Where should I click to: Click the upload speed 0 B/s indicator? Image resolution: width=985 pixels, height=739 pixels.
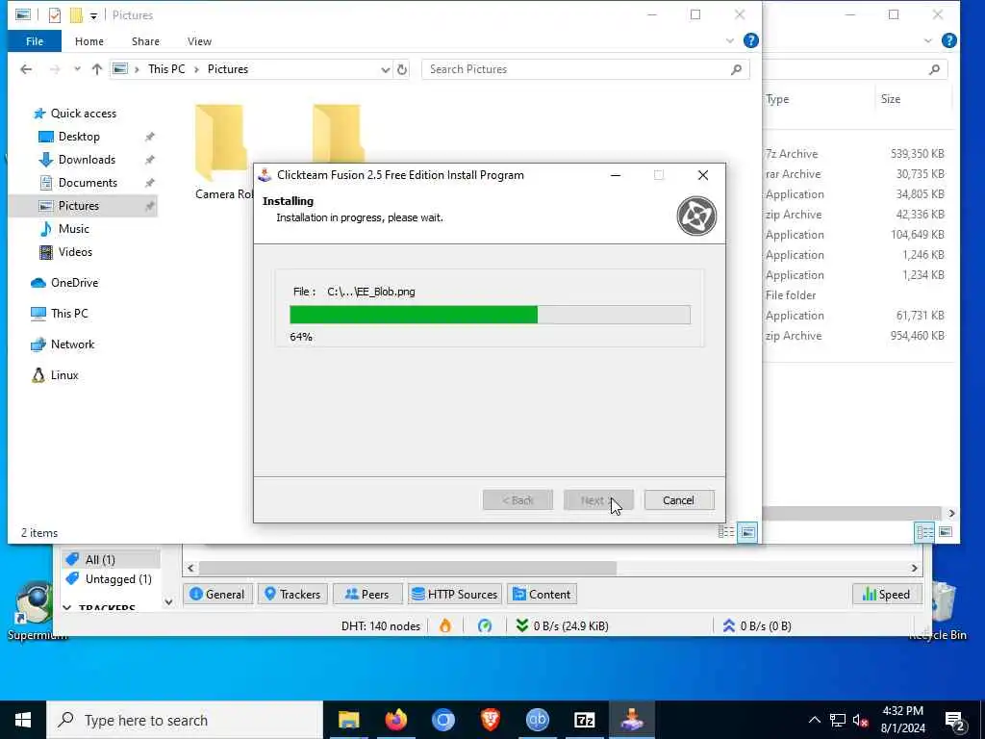point(757,625)
